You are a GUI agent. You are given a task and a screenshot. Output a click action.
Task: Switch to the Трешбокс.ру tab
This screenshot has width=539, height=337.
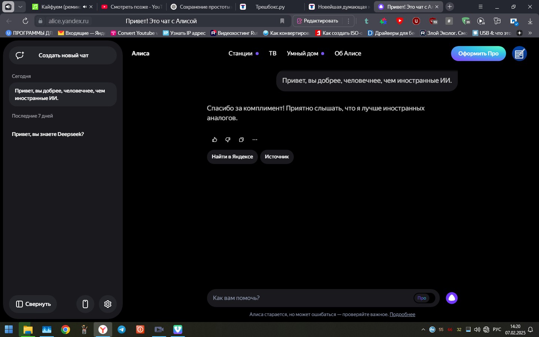(x=270, y=7)
